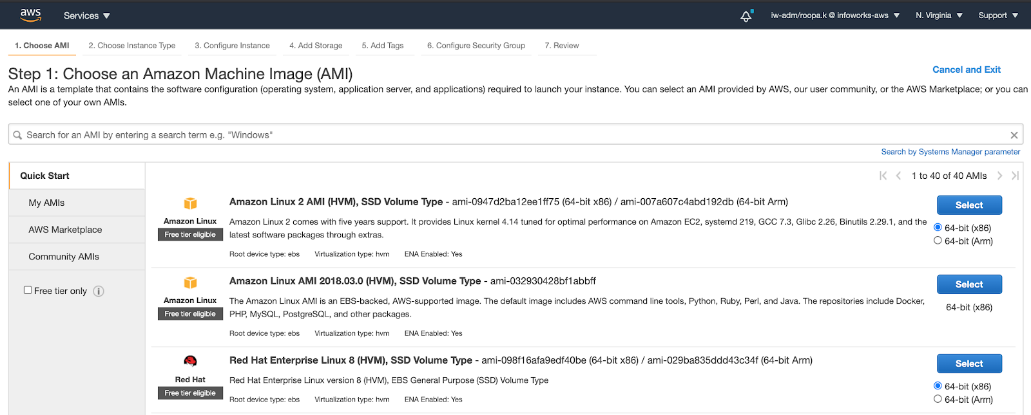1031x415 pixels.
Task: Click the Amazon Linux 2 AMI cube icon
Action: [190, 203]
